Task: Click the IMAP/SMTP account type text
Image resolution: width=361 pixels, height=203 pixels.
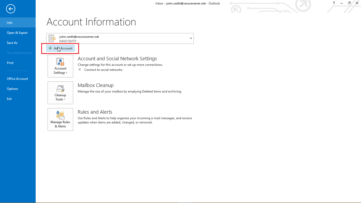Action: (68, 41)
